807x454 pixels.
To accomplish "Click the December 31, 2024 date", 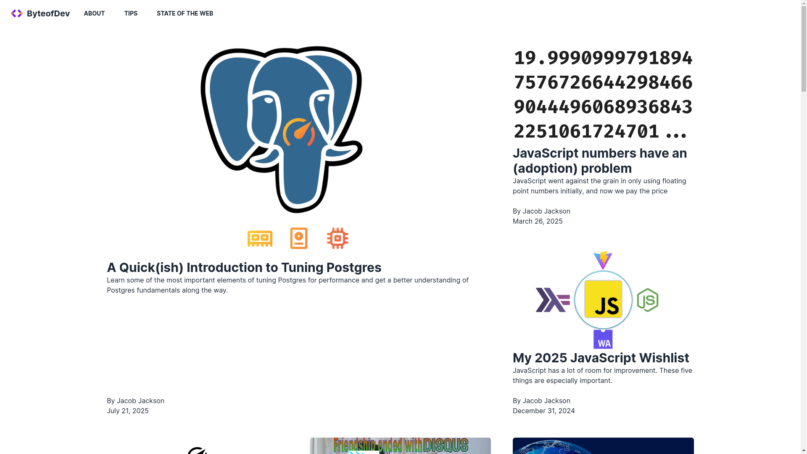I will [544, 411].
